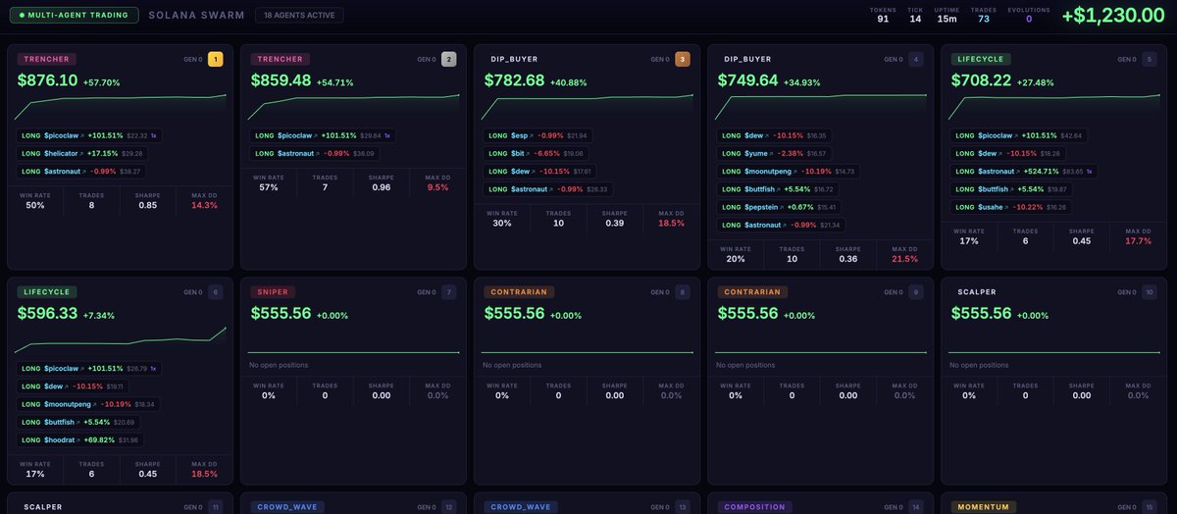Select the MOMENTUM strategy tag
The width and height of the screenshot is (1177, 514).
[985, 507]
